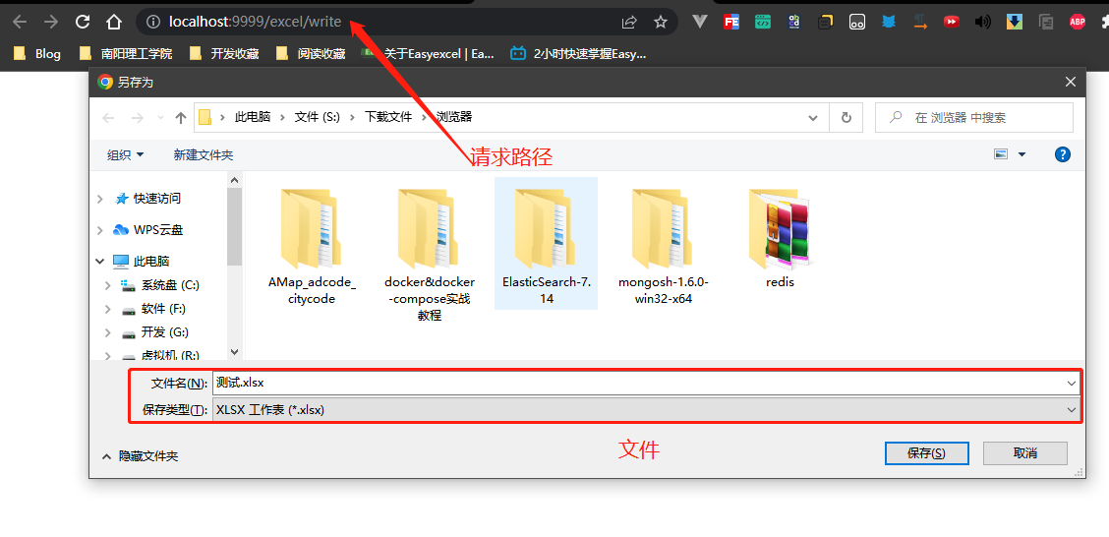
Task: Click the browser home icon
Action: (114, 22)
